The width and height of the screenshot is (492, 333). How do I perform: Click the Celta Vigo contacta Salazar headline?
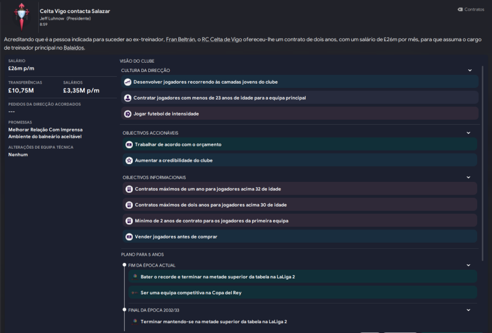(74, 11)
